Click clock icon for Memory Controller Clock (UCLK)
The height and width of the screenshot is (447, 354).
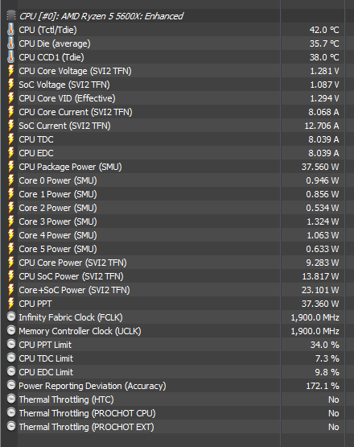(11, 330)
